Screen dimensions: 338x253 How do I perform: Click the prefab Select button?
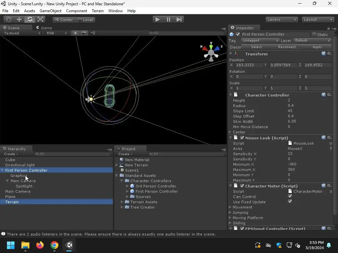[x=256, y=47]
